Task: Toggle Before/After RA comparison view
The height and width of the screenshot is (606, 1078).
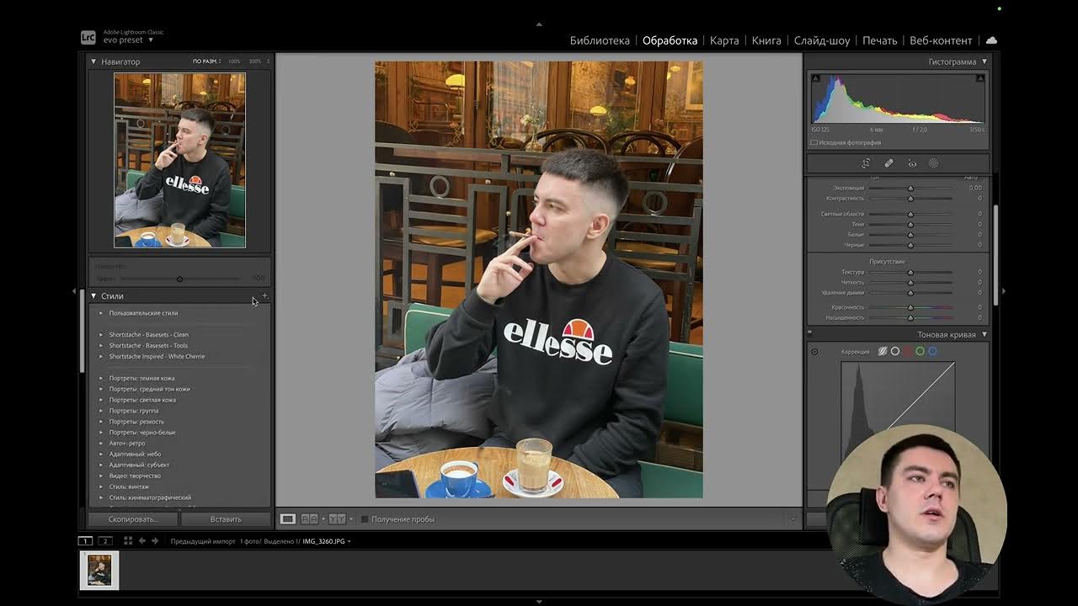Action: [310, 519]
